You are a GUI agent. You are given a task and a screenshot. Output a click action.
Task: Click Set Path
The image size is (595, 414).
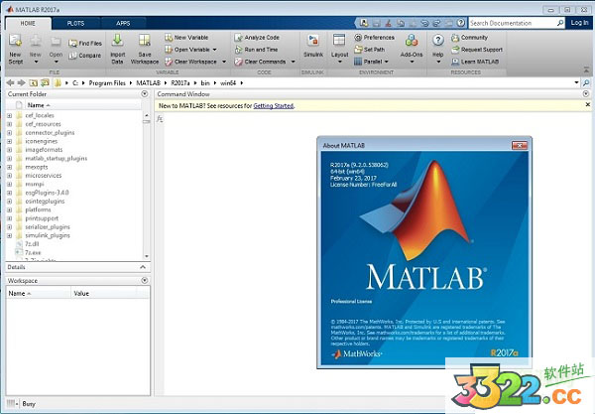point(370,50)
